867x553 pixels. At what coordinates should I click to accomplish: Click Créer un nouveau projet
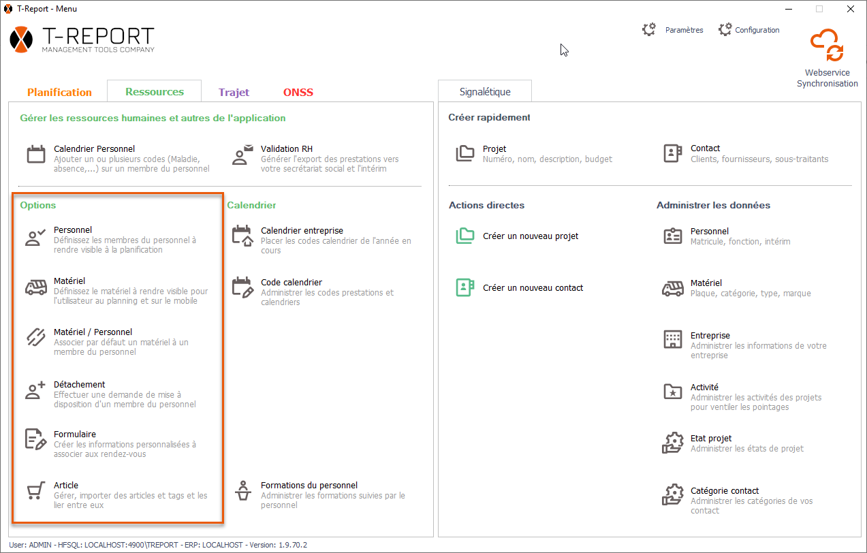point(530,236)
